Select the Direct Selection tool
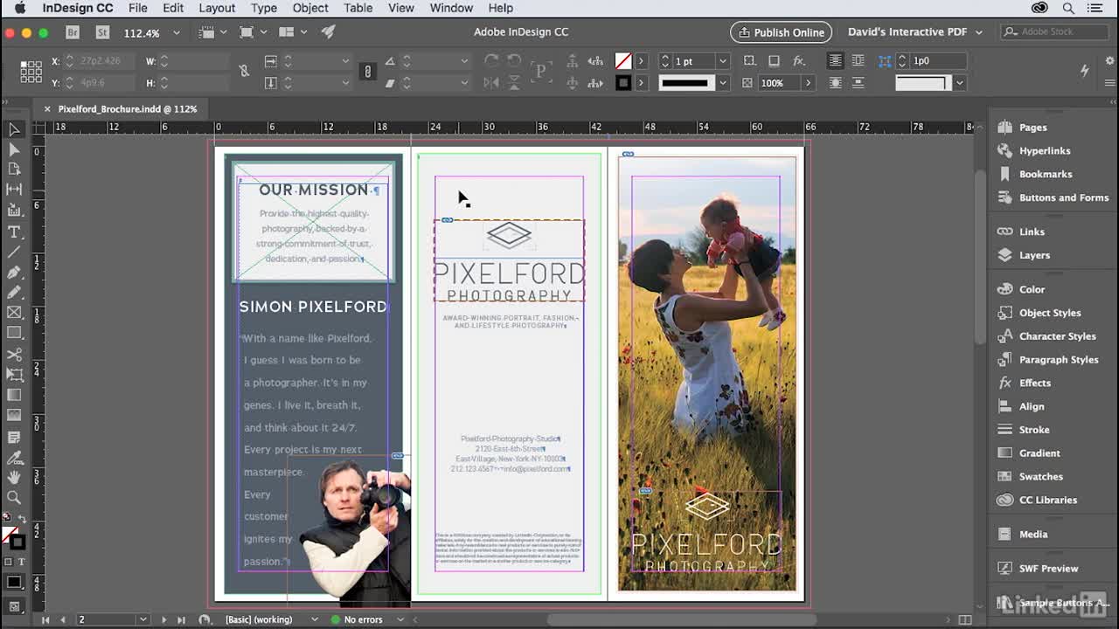This screenshot has width=1119, height=629. [x=14, y=149]
